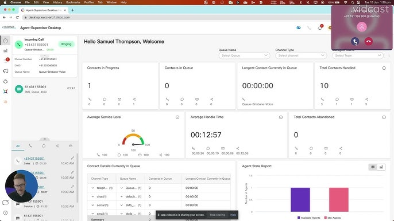Click the Ringing status button

coord(67,44)
